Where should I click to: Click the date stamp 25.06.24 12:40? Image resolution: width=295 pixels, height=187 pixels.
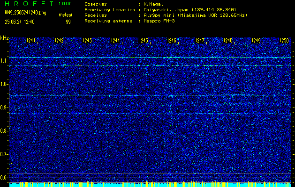(x=20, y=22)
